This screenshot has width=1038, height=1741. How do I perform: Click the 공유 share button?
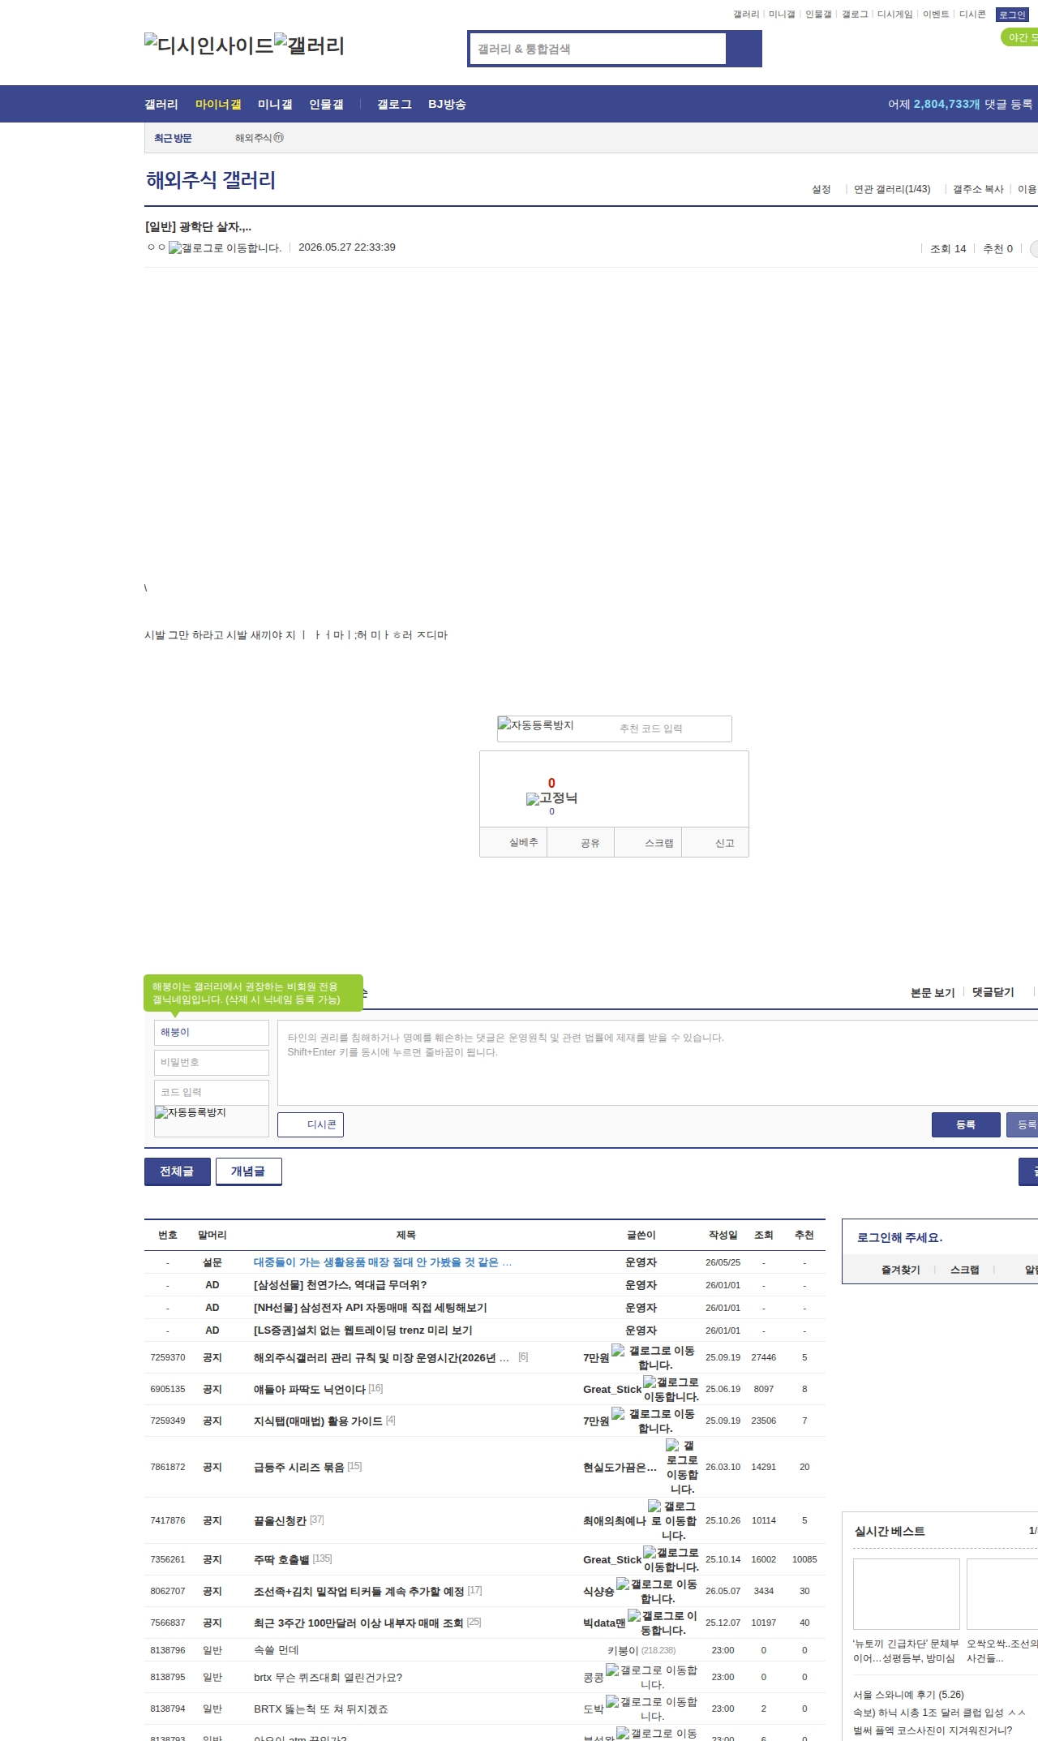pyautogui.click(x=581, y=843)
